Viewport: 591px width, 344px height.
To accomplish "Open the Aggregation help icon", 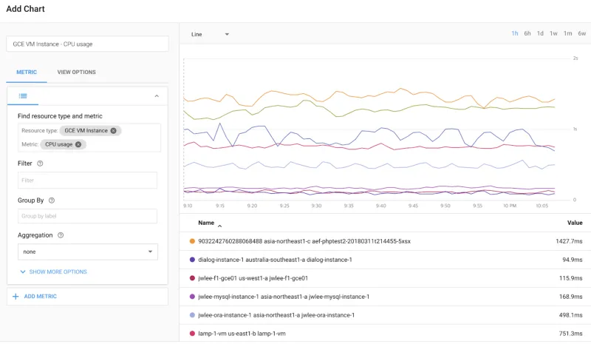I will [x=61, y=235].
